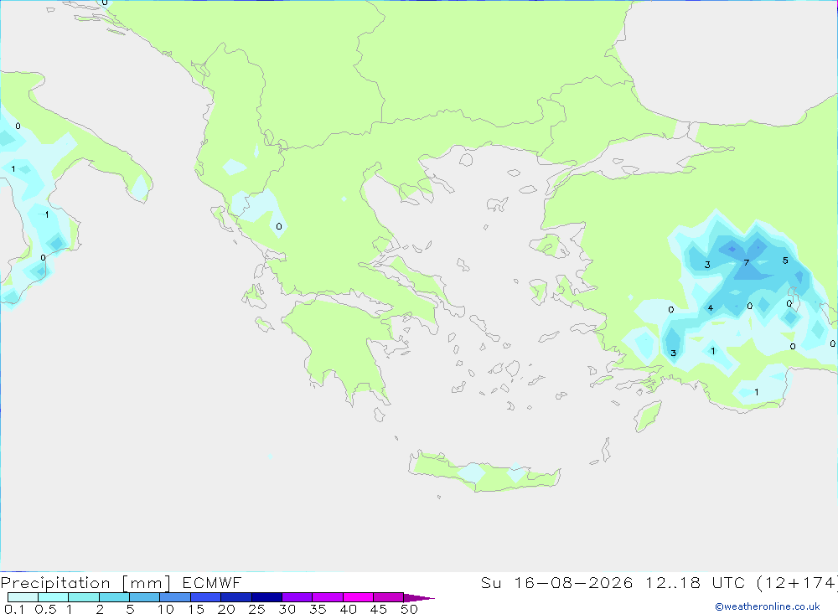Select the 40–45 mm magenta swatch
Screen dimensions: 838x614
click(358, 597)
